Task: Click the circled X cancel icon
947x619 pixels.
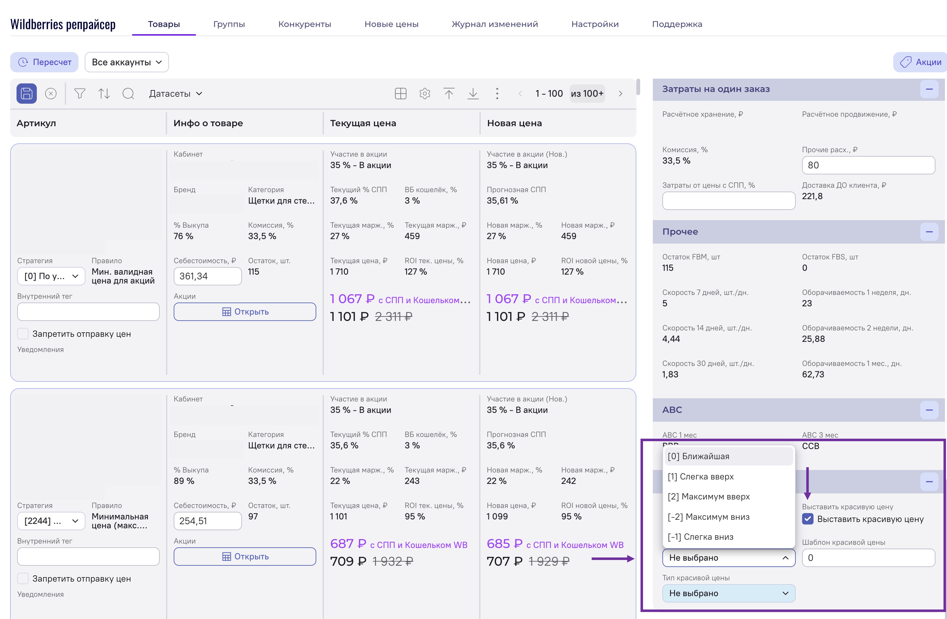Action: pyautogui.click(x=51, y=94)
